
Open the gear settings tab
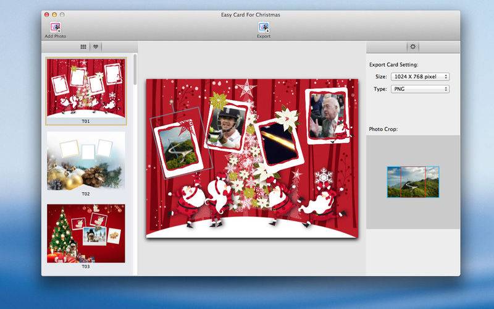pos(412,46)
